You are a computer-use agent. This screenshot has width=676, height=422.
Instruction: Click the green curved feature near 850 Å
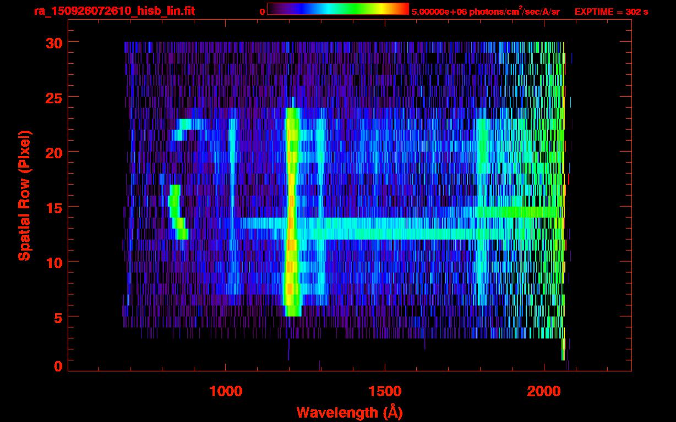coord(177,212)
